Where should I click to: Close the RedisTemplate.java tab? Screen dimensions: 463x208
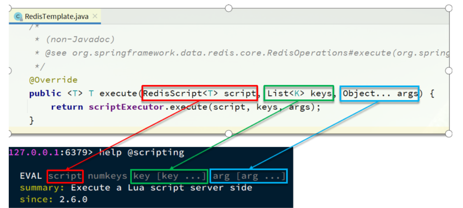pyautogui.click(x=95, y=16)
